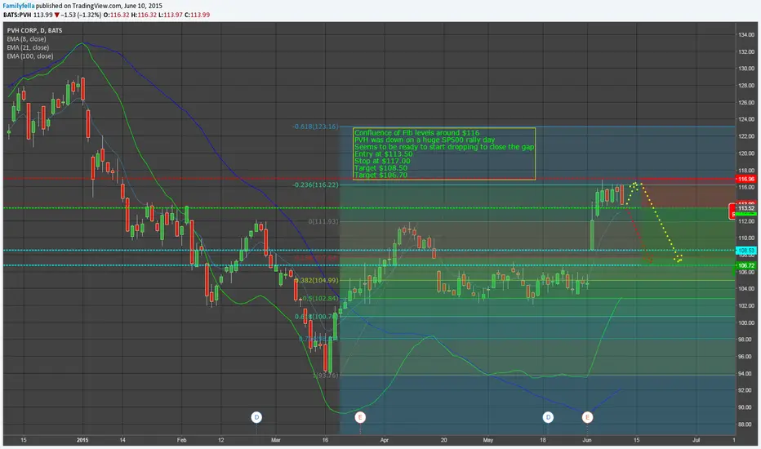Click the green 106.72 target price tag
Image resolution: width=761 pixels, height=449 pixels.
click(x=746, y=265)
